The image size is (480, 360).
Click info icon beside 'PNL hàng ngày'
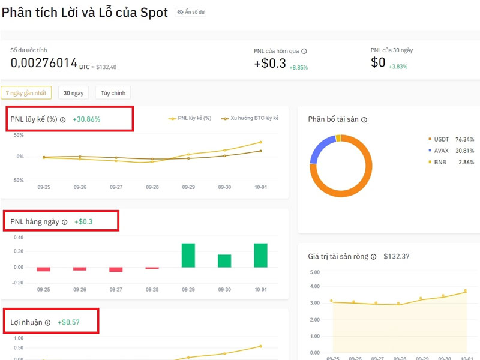point(65,222)
